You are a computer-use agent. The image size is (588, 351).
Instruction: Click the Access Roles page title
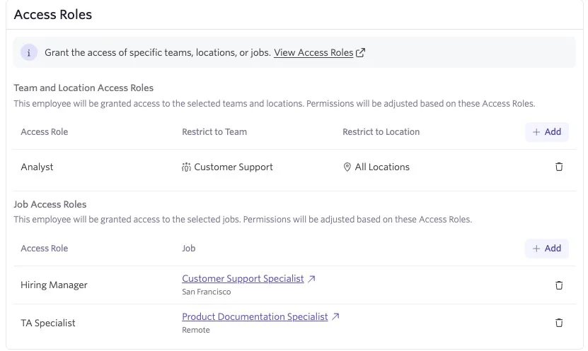53,15
